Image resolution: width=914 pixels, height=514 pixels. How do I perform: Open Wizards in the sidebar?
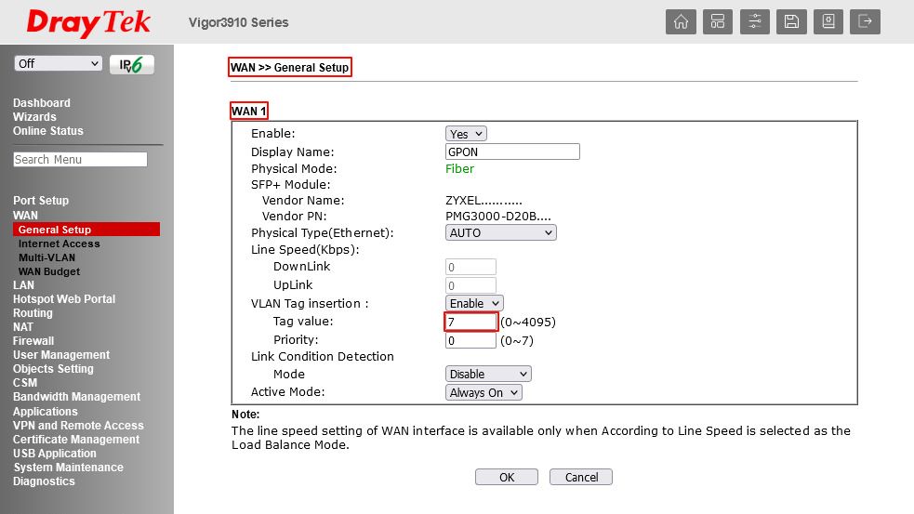click(34, 117)
